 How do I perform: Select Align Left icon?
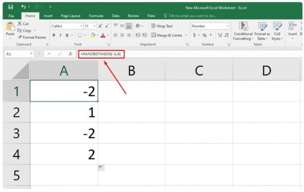coord(116,35)
